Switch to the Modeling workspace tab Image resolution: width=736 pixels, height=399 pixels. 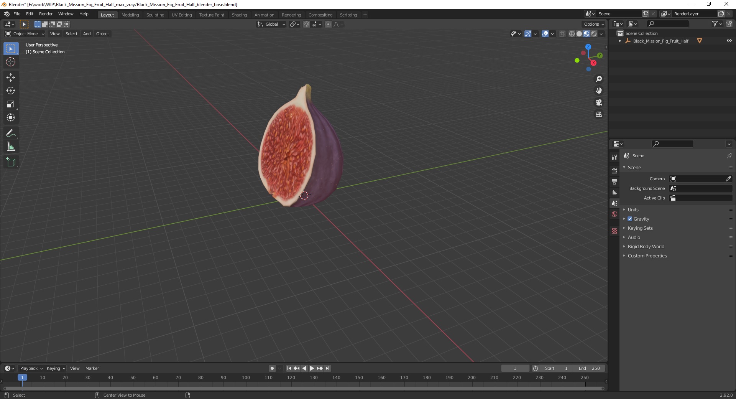130,15
